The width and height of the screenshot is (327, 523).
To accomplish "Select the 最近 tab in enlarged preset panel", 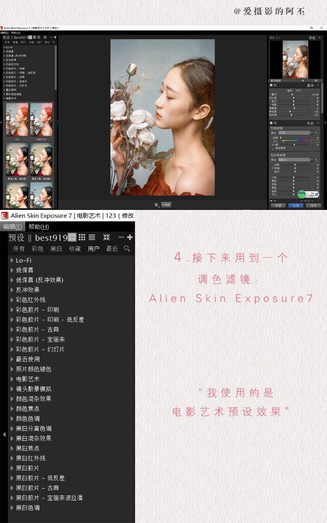I will [x=112, y=249].
